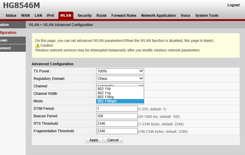245x155 pixels.
Task: Open the Forward Rules tab
Action: coord(124,16)
